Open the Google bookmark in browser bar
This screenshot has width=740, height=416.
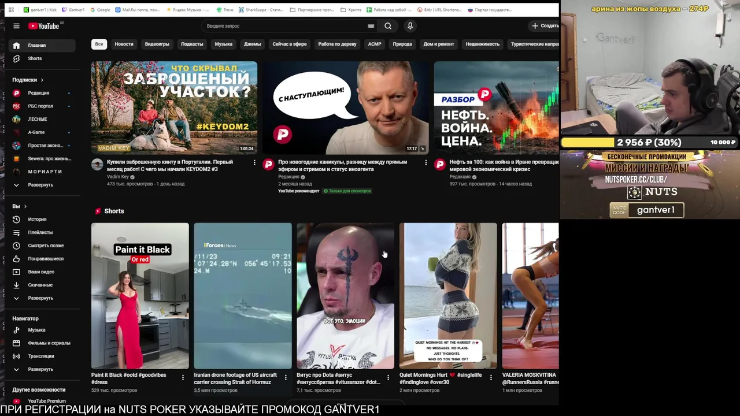click(x=99, y=10)
